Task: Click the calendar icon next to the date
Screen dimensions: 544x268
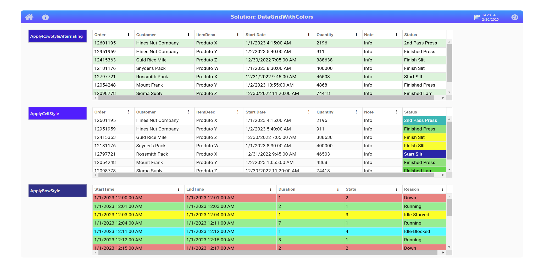Action: (477, 17)
